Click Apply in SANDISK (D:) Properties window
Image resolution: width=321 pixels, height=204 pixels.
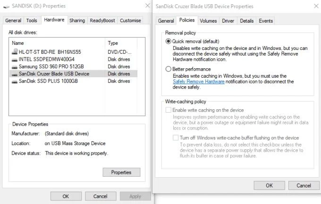pyautogui.click(x=135, y=196)
